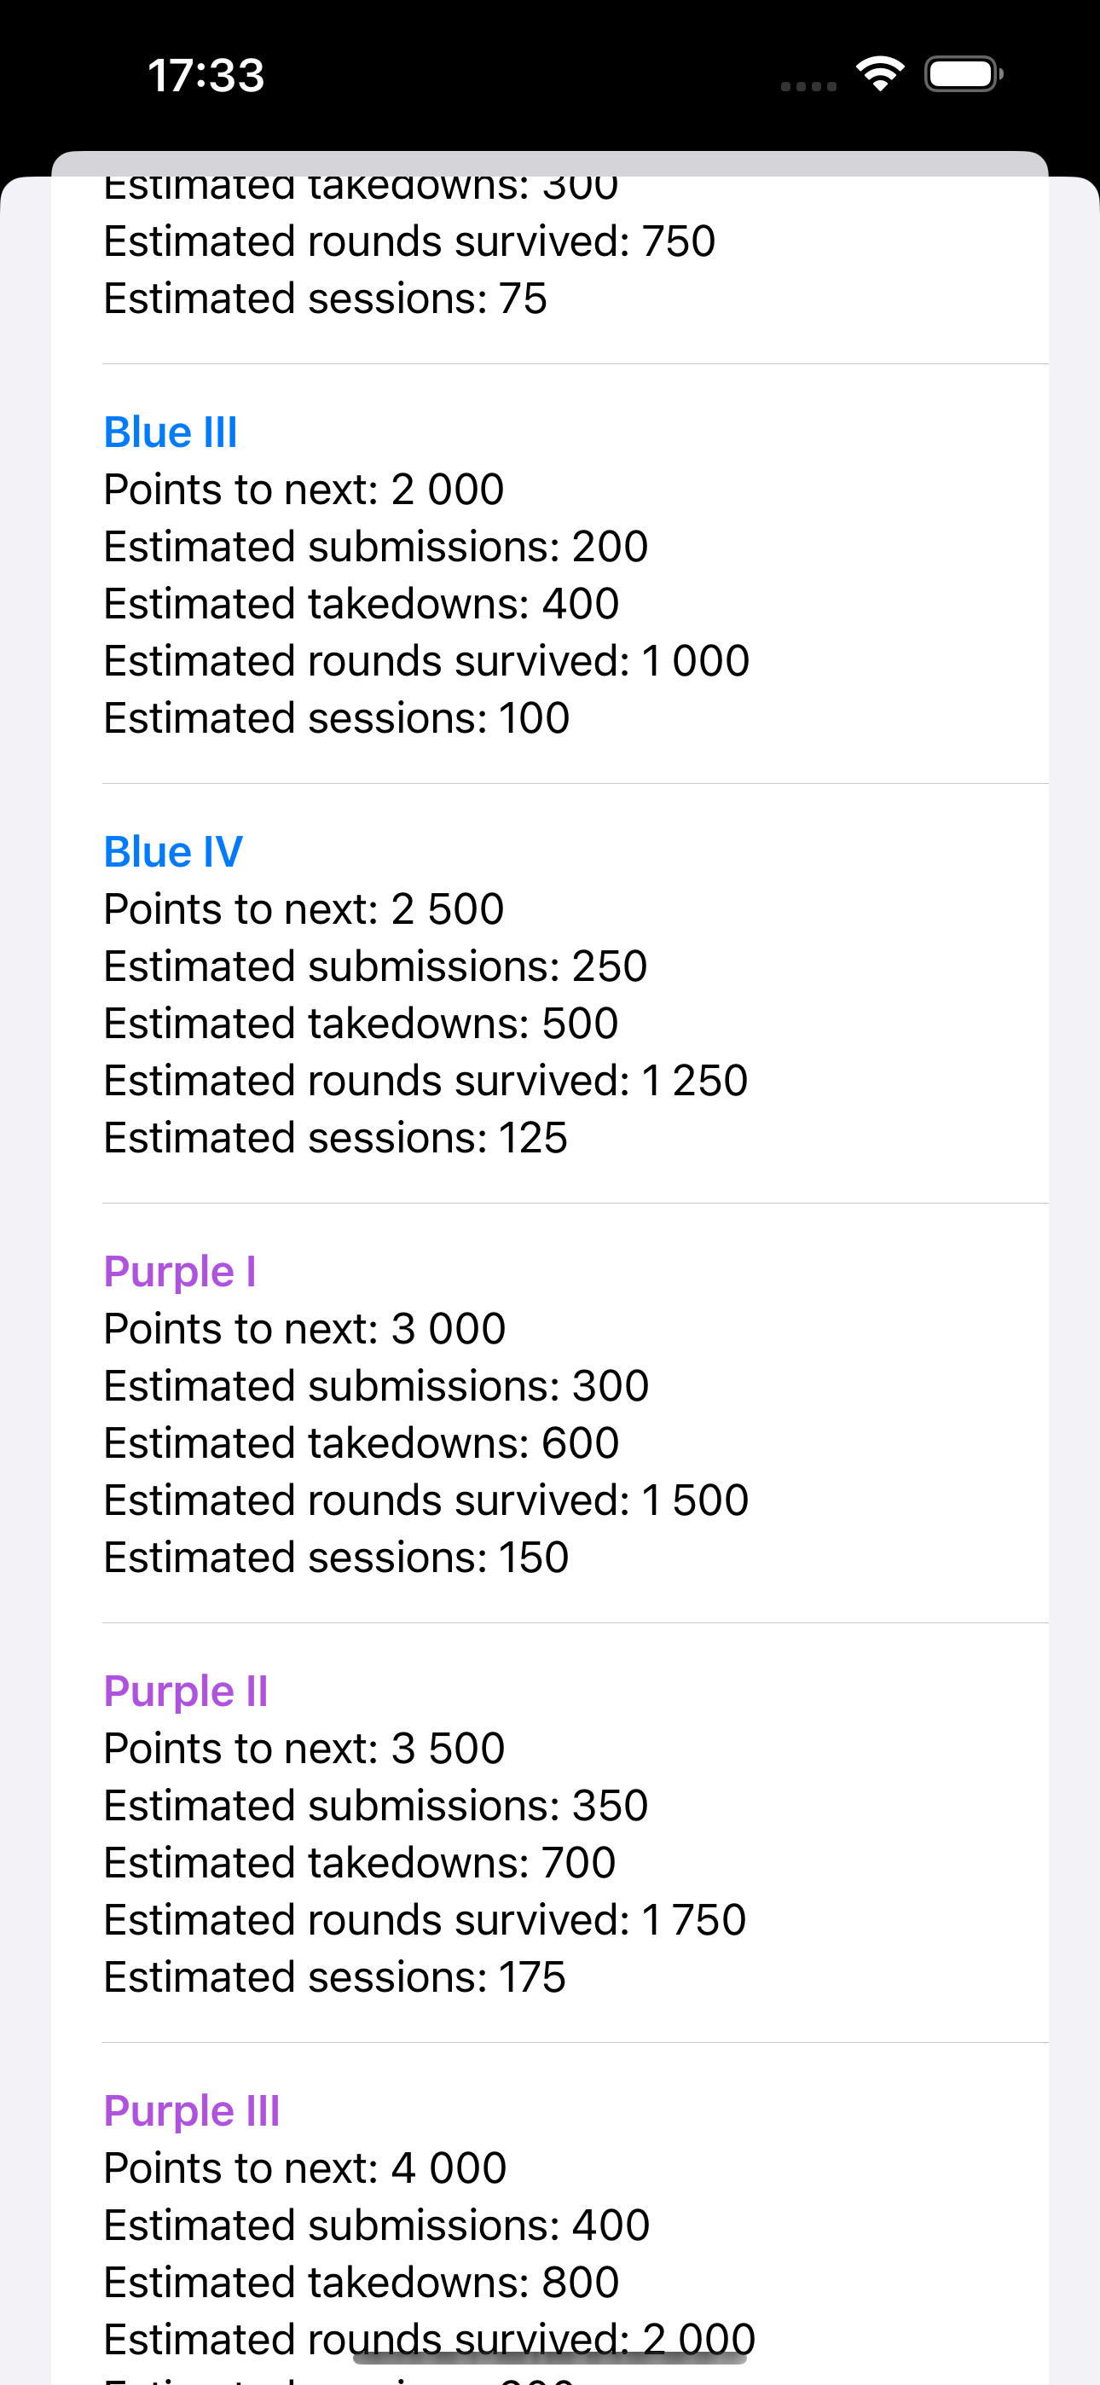The height and width of the screenshot is (2385, 1100).
Task: Tap the 17:33 clock in status bar
Action: [206, 75]
